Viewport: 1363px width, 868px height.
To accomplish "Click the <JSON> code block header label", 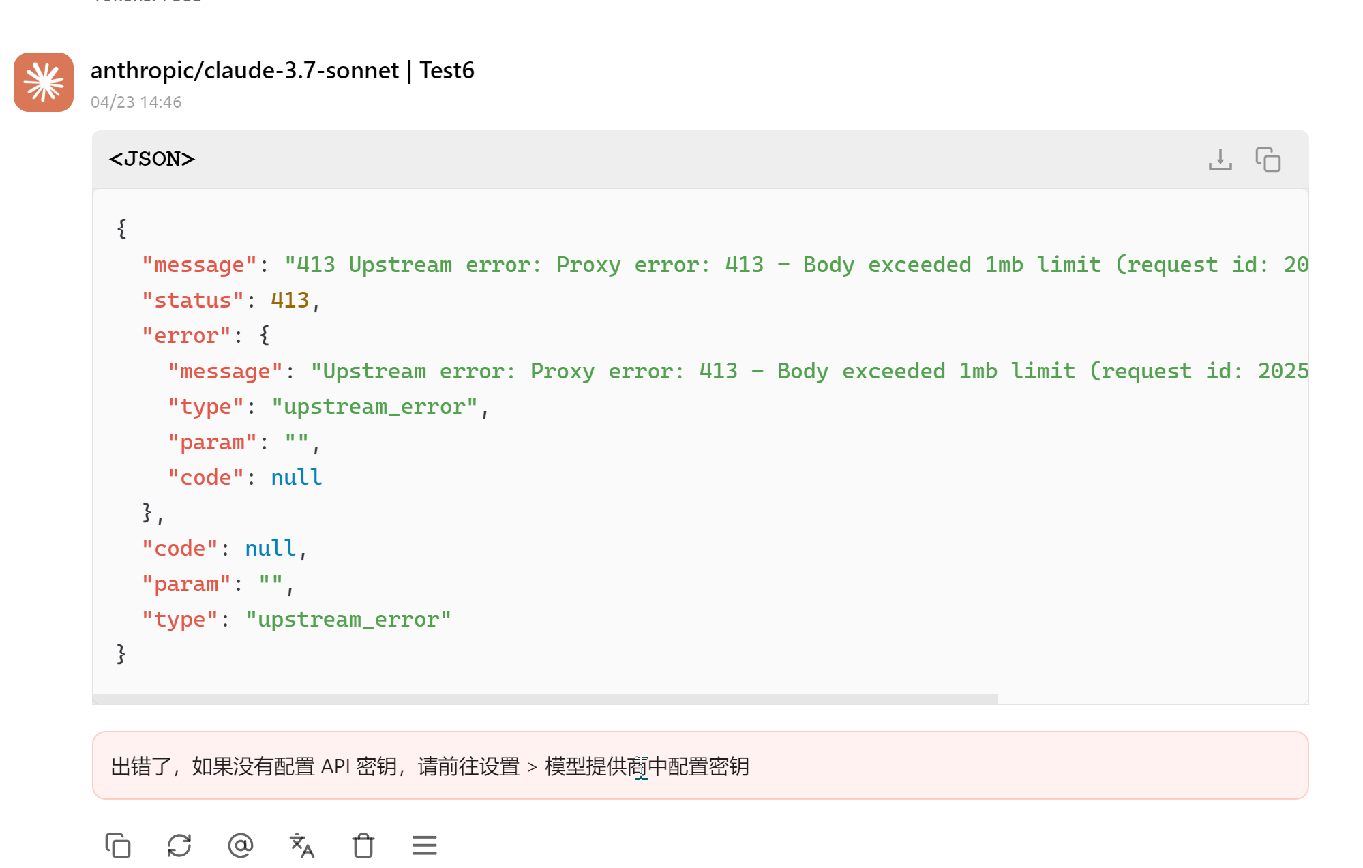I will point(152,159).
